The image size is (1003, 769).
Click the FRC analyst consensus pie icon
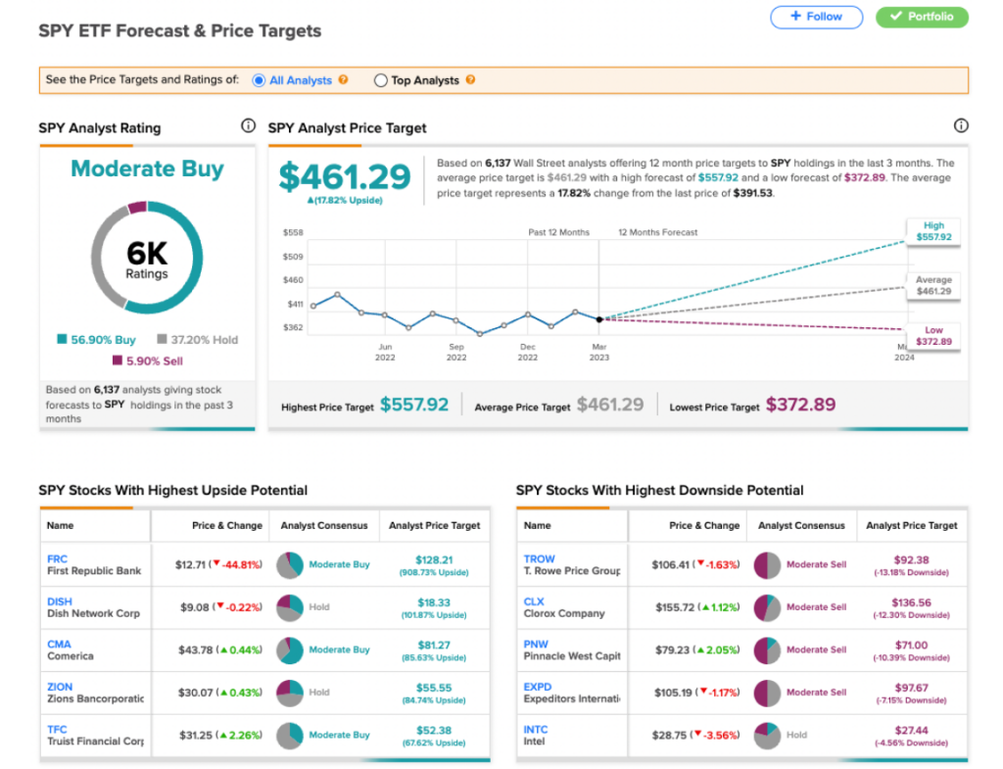click(x=290, y=565)
